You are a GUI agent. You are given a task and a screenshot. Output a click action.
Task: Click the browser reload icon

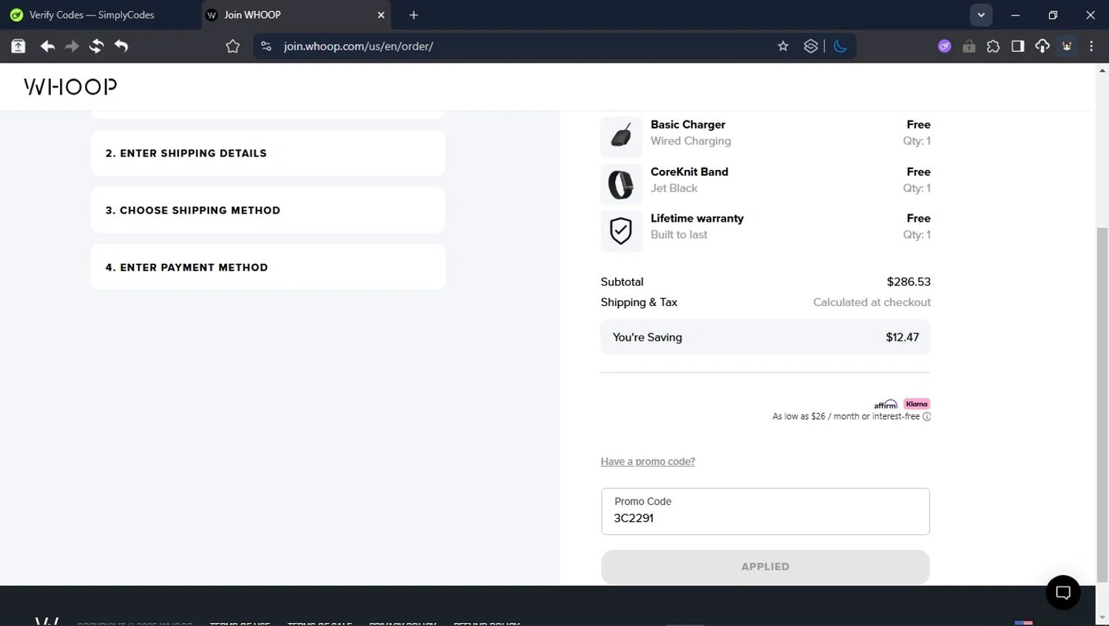pyautogui.click(x=96, y=46)
